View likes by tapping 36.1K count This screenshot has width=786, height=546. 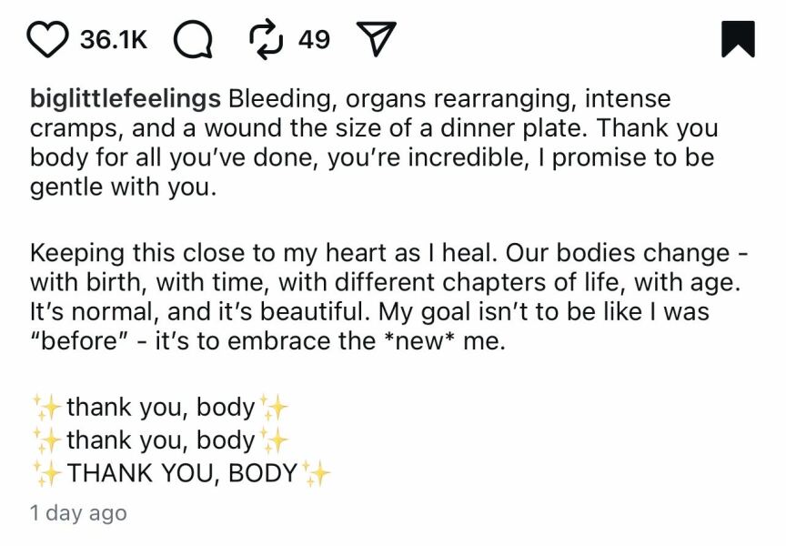[x=114, y=39]
